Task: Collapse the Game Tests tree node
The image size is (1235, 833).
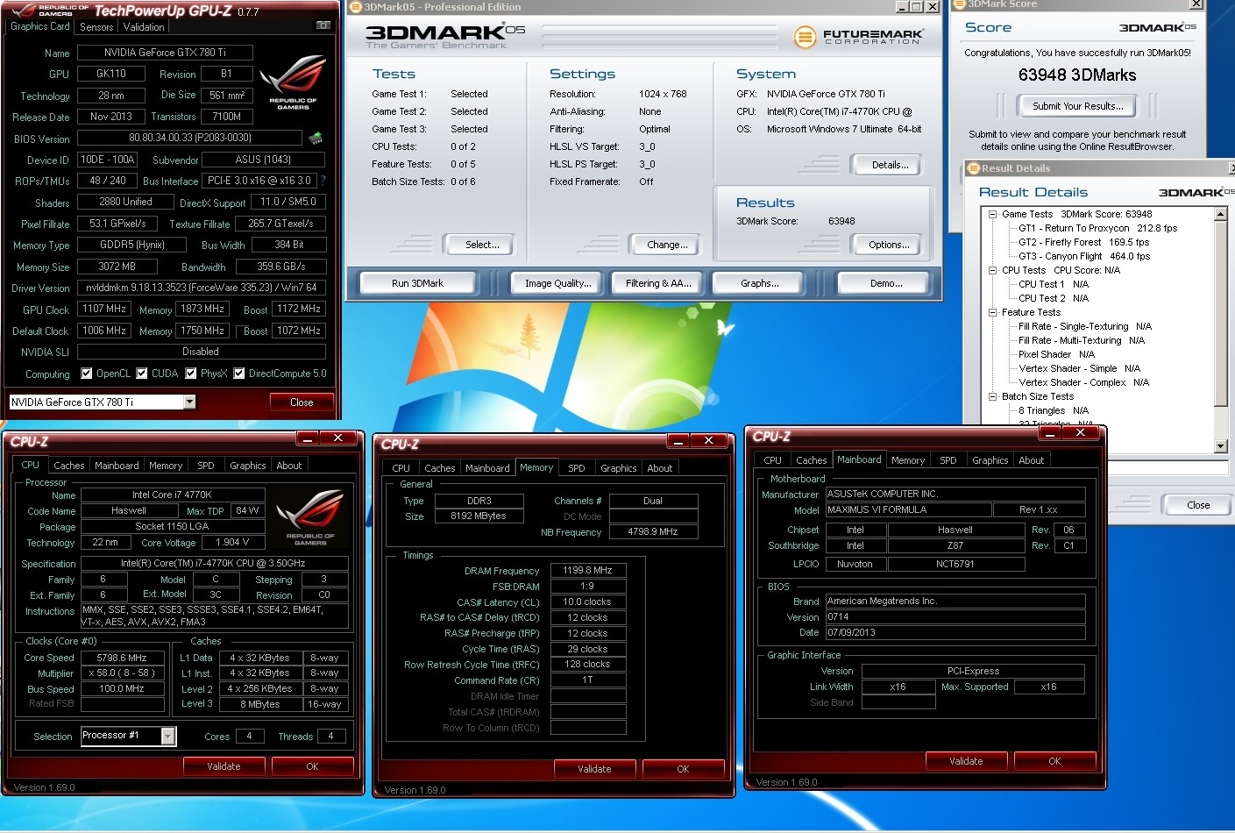Action: pyautogui.click(x=992, y=214)
